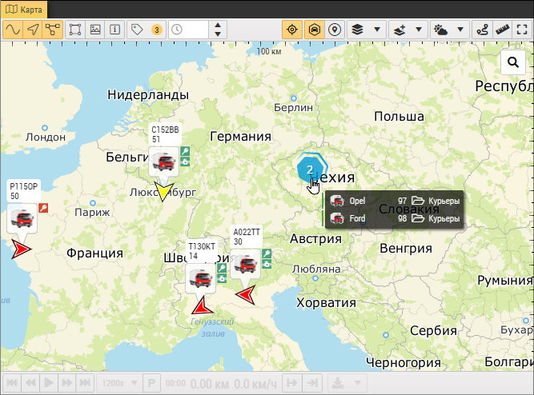Viewport: 534px width, 395px height.
Task: Click the rewind button in track player
Action: (x=30, y=383)
